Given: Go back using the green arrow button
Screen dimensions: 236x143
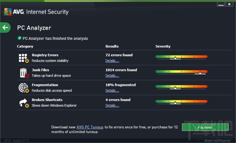Looking at the screenshot, I should pyautogui.click(x=5, y=27).
